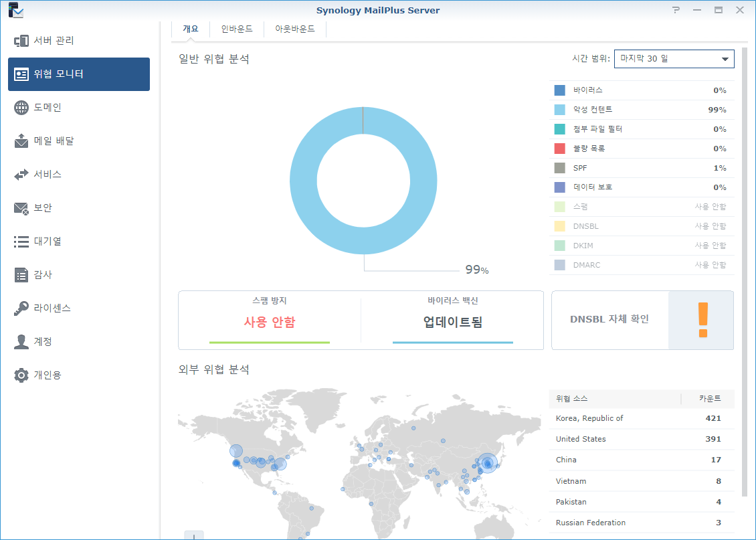Open help with question mark icon

click(676, 9)
